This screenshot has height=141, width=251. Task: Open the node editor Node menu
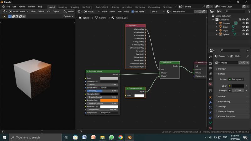[x=126, y=12]
